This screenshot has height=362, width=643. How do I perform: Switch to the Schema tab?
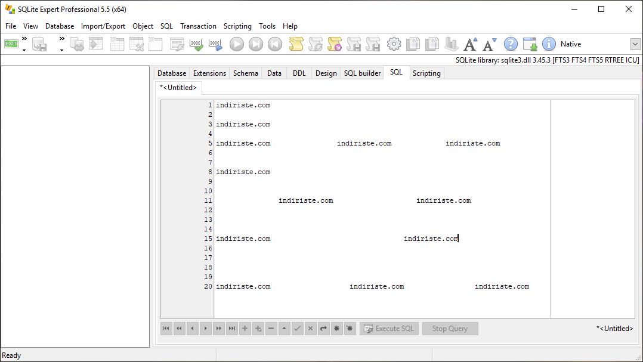pos(246,73)
